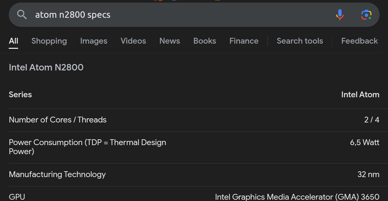
Task: Open the Videos tab
Action: pyautogui.click(x=133, y=41)
